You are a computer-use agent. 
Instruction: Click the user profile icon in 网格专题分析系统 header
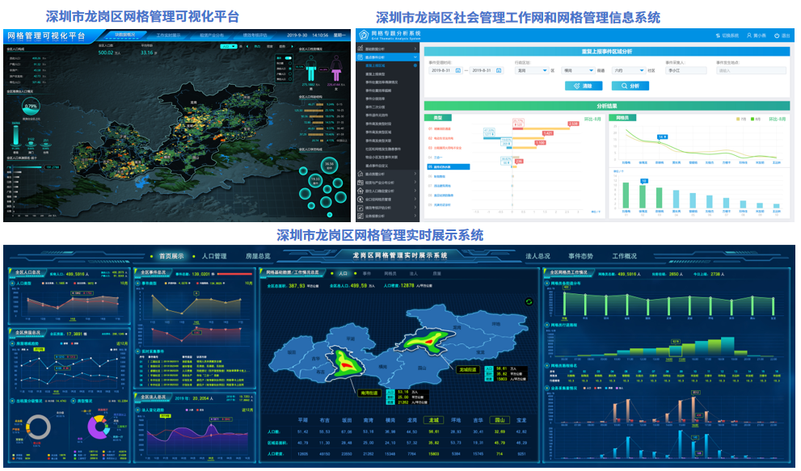749,36
